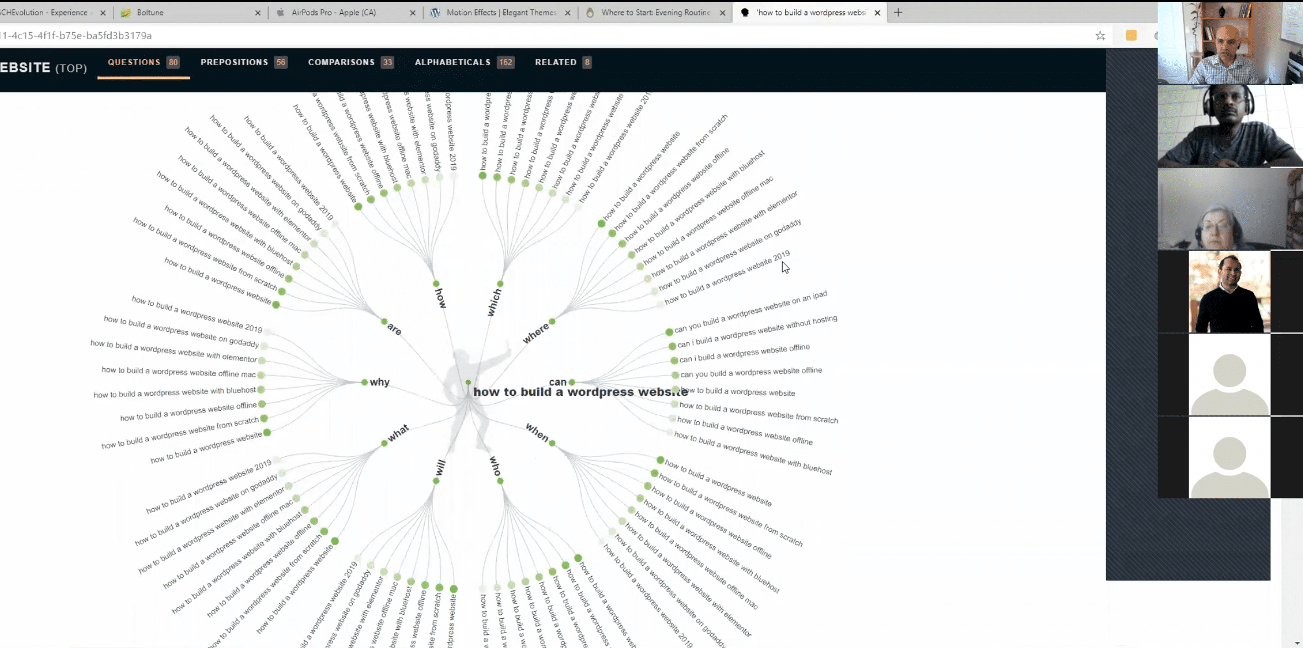Viewport: 1303px width, 648px height.
Task: Close the Where to Start Evening Routine tab
Action: 722,13
